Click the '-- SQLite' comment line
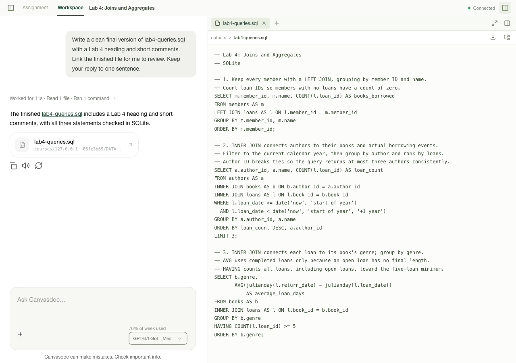516x363 pixels. 227,63
